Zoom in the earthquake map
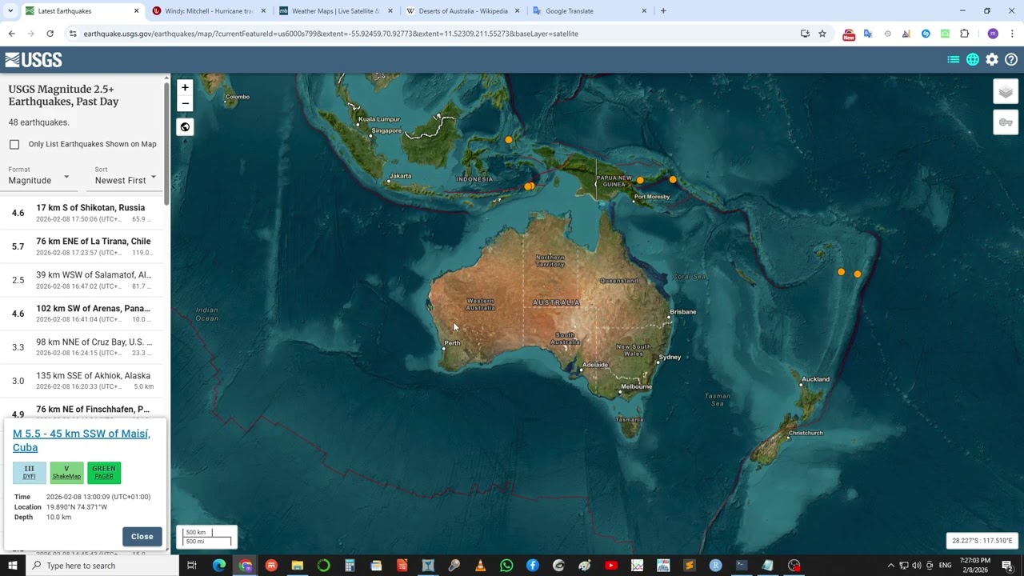1024x576 pixels. pos(185,87)
